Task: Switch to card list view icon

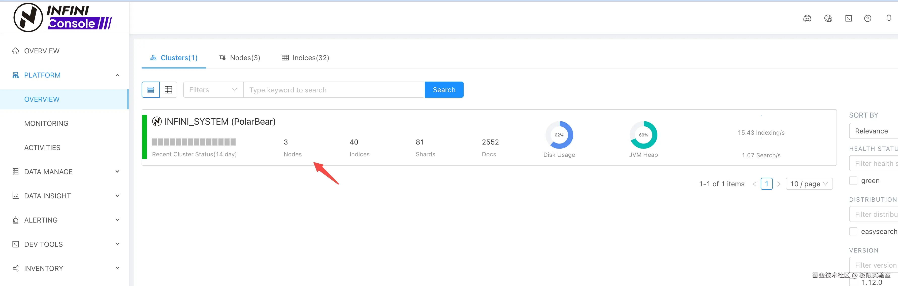Action: 151,90
